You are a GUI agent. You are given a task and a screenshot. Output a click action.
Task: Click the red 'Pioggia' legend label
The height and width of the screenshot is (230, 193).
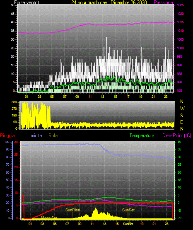pos(7,136)
